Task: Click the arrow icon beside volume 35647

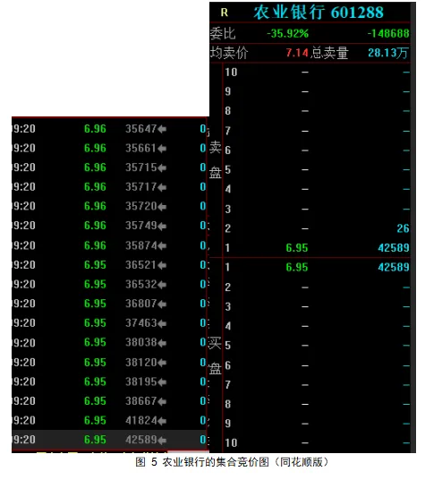Action: [162, 129]
